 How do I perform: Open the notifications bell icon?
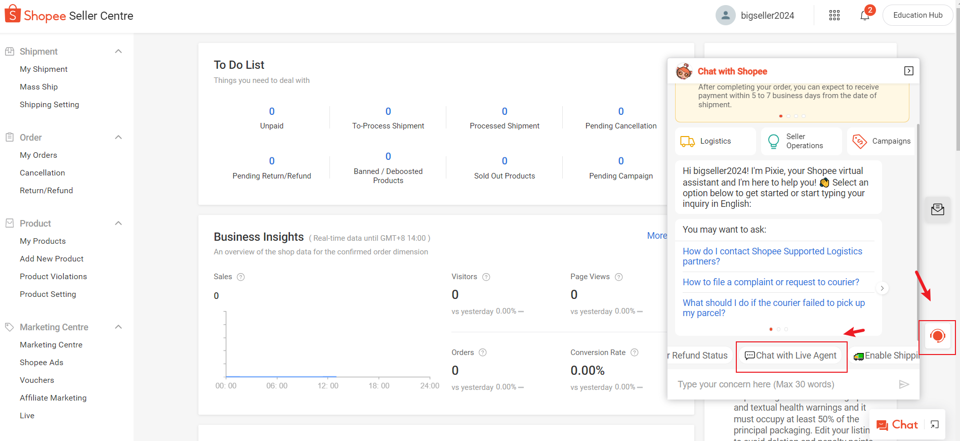864,16
